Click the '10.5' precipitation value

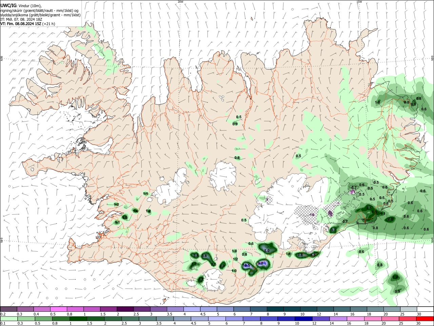click(x=246, y=266)
